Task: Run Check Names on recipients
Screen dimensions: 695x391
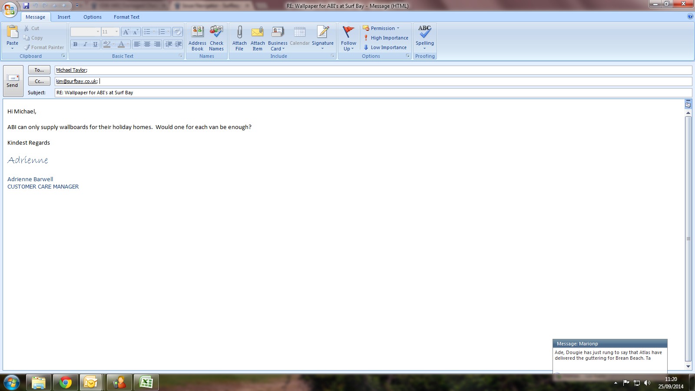Action: 216,38
